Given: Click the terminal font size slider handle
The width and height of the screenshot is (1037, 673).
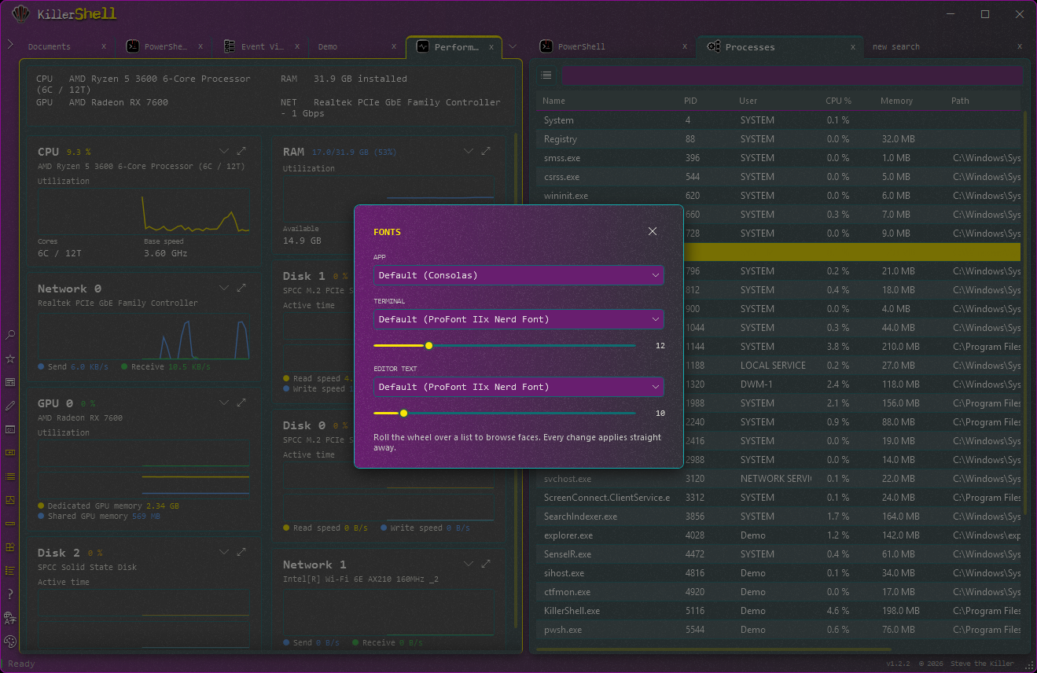Looking at the screenshot, I should (x=428, y=346).
